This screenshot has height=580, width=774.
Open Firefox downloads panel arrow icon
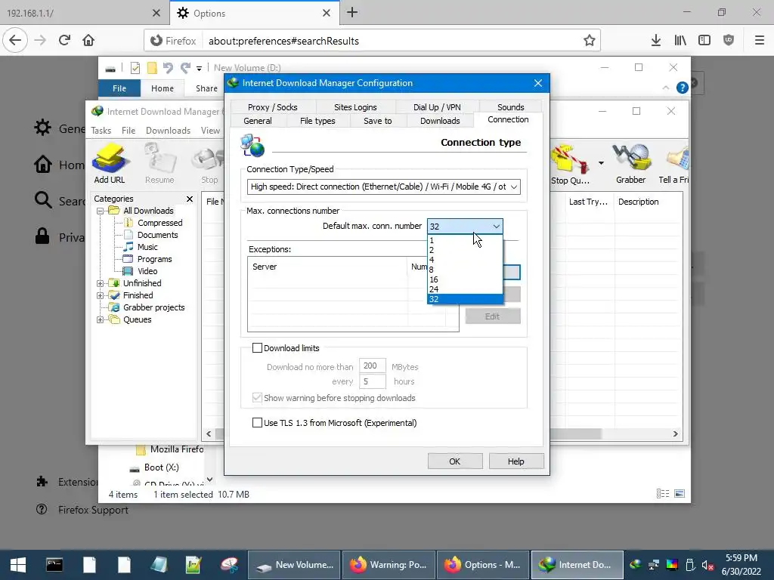point(655,41)
